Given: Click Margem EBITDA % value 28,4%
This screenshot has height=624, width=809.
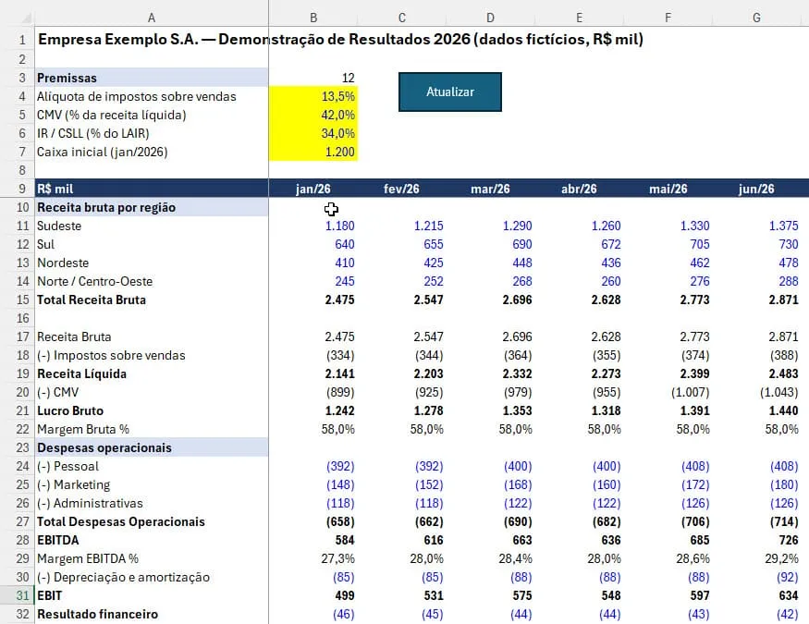Looking at the screenshot, I should coord(490,558).
